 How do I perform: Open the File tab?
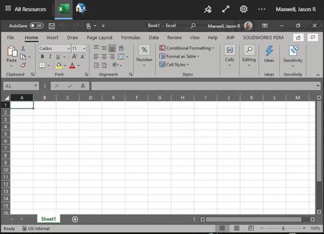point(10,38)
